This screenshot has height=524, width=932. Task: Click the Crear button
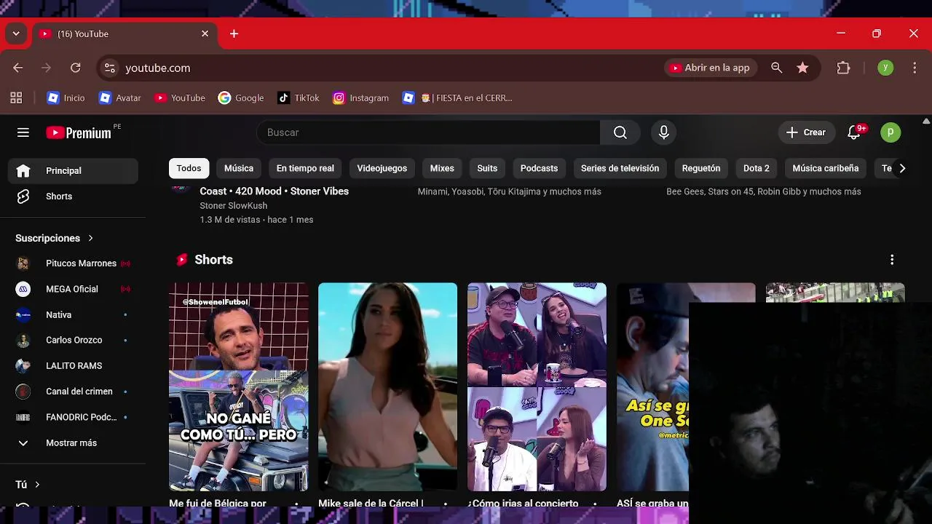click(806, 132)
